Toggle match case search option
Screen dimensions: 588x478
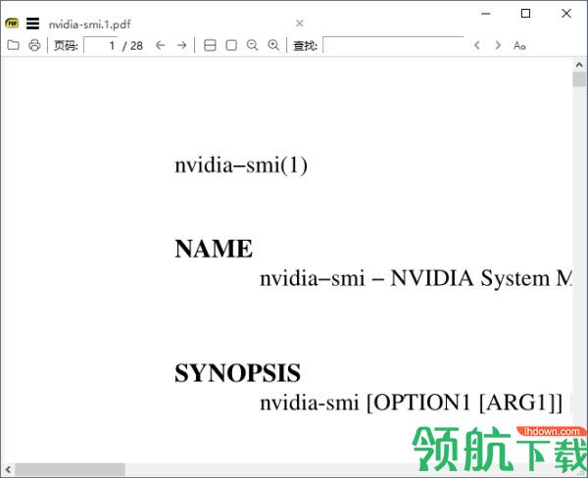pos(519,45)
